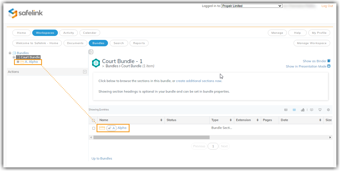The height and width of the screenshot is (171, 340).
Task: Click the Previous pagination button
Action: 199,146
